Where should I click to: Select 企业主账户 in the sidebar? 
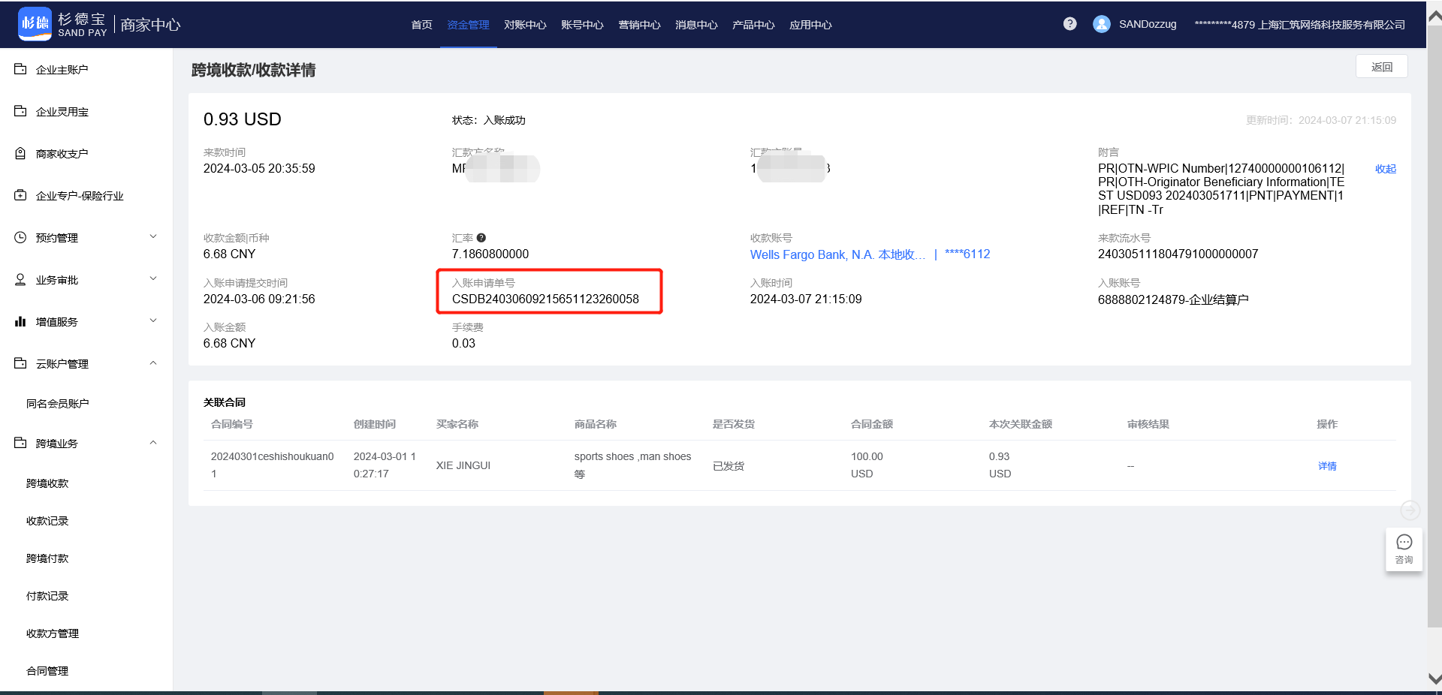point(62,68)
